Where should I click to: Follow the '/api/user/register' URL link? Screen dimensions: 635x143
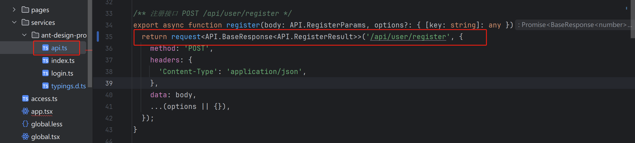pyautogui.click(x=408, y=37)
